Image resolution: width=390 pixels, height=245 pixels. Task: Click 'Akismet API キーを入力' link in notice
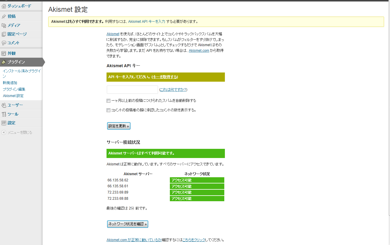(146, 22)
